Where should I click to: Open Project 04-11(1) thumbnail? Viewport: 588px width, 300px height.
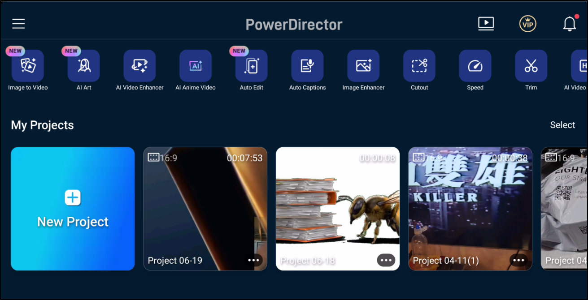(x=470, y=209)
